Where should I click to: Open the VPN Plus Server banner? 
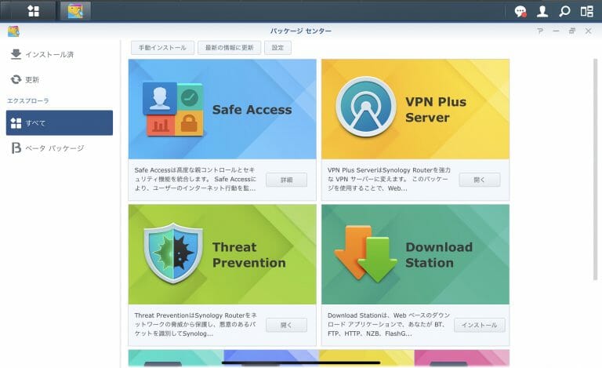pos(415,109)
